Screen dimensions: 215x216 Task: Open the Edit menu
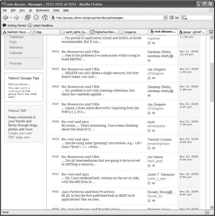tap(13, 11)
